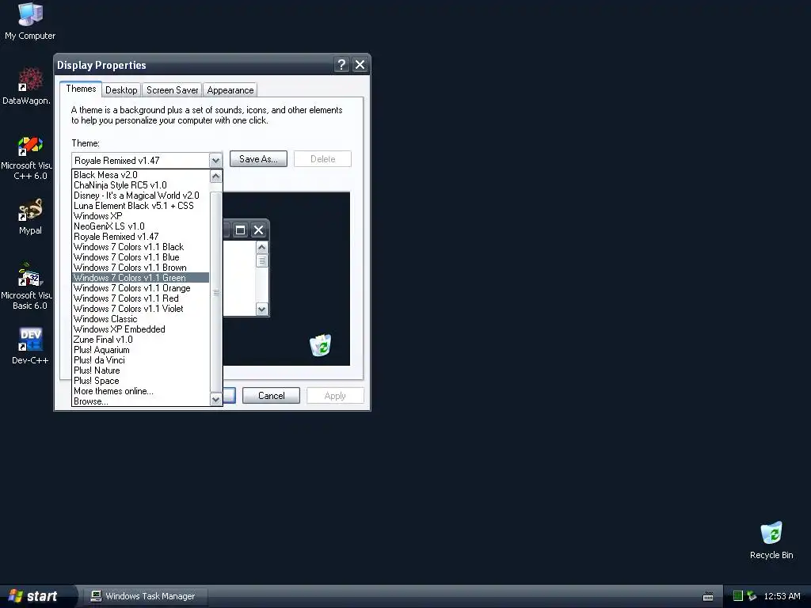Pick Plus! Aquarium theme
Image resolution: width=811 pixels, height=608 pixels.
click(140, 350)
